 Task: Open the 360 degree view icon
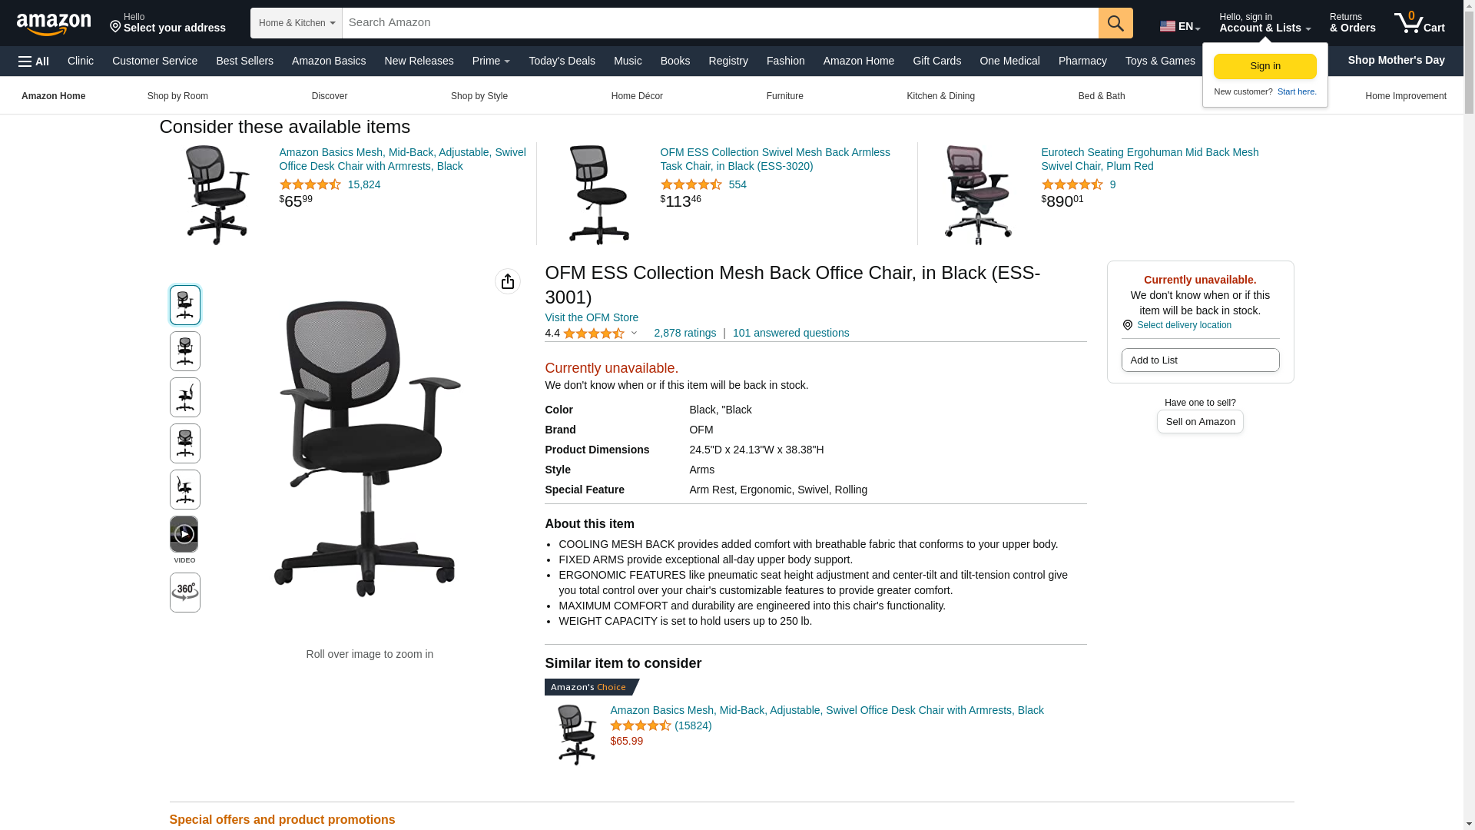pos(185,593)
